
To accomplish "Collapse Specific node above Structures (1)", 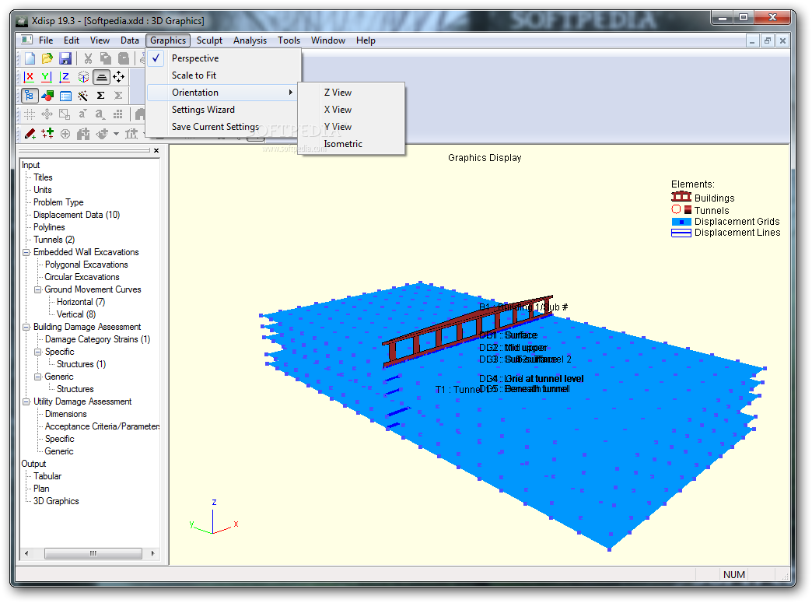I will 38,352.
